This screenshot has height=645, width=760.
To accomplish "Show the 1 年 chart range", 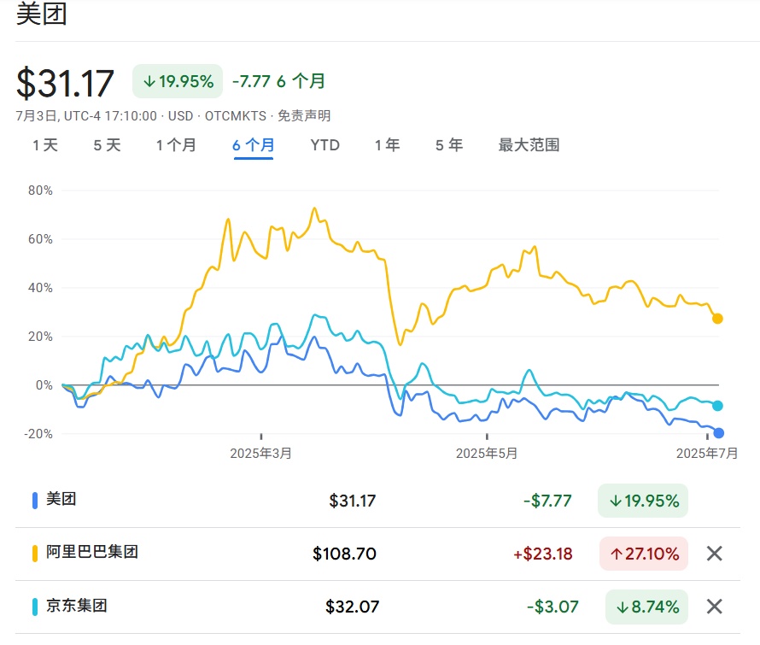I will click(x=387, y=145).
